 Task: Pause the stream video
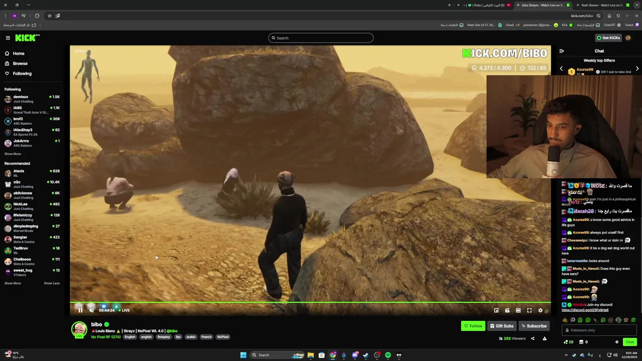[x=80, y=310]
